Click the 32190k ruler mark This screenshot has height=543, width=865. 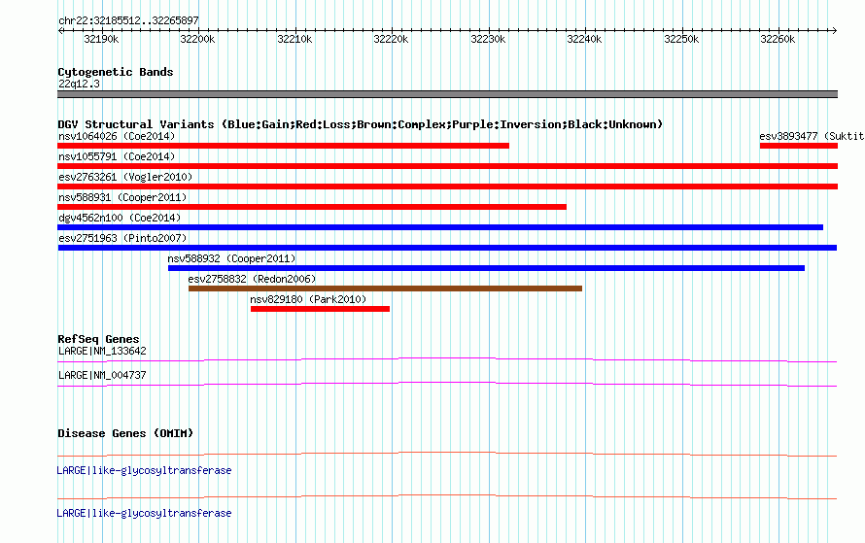coord(101,39)
